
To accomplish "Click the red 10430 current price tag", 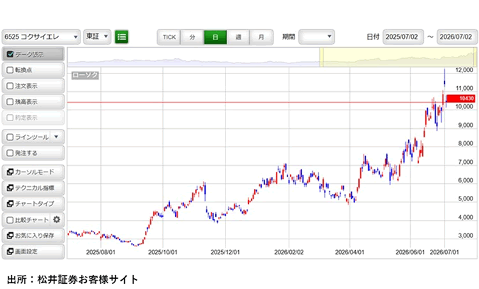I will [x=461, y=98].
